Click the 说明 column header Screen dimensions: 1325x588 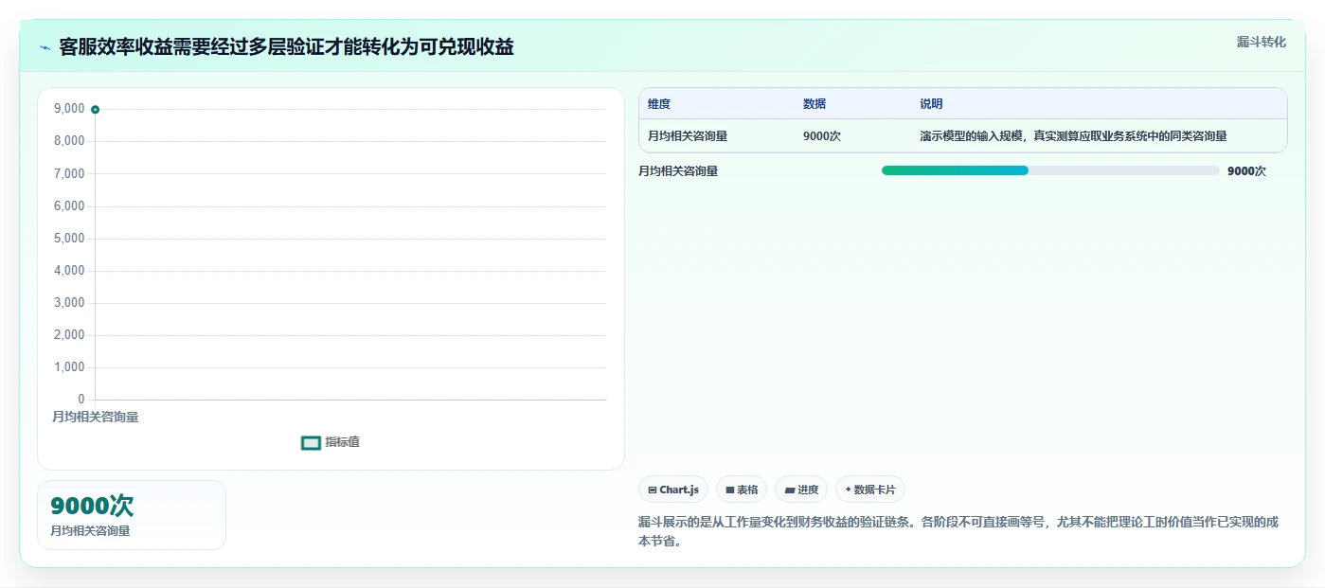point(931,104)
